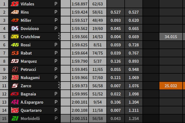Click Dovizioso's 04 number logo
Viewport: 185px width, 123px height.
click(15, 28)
